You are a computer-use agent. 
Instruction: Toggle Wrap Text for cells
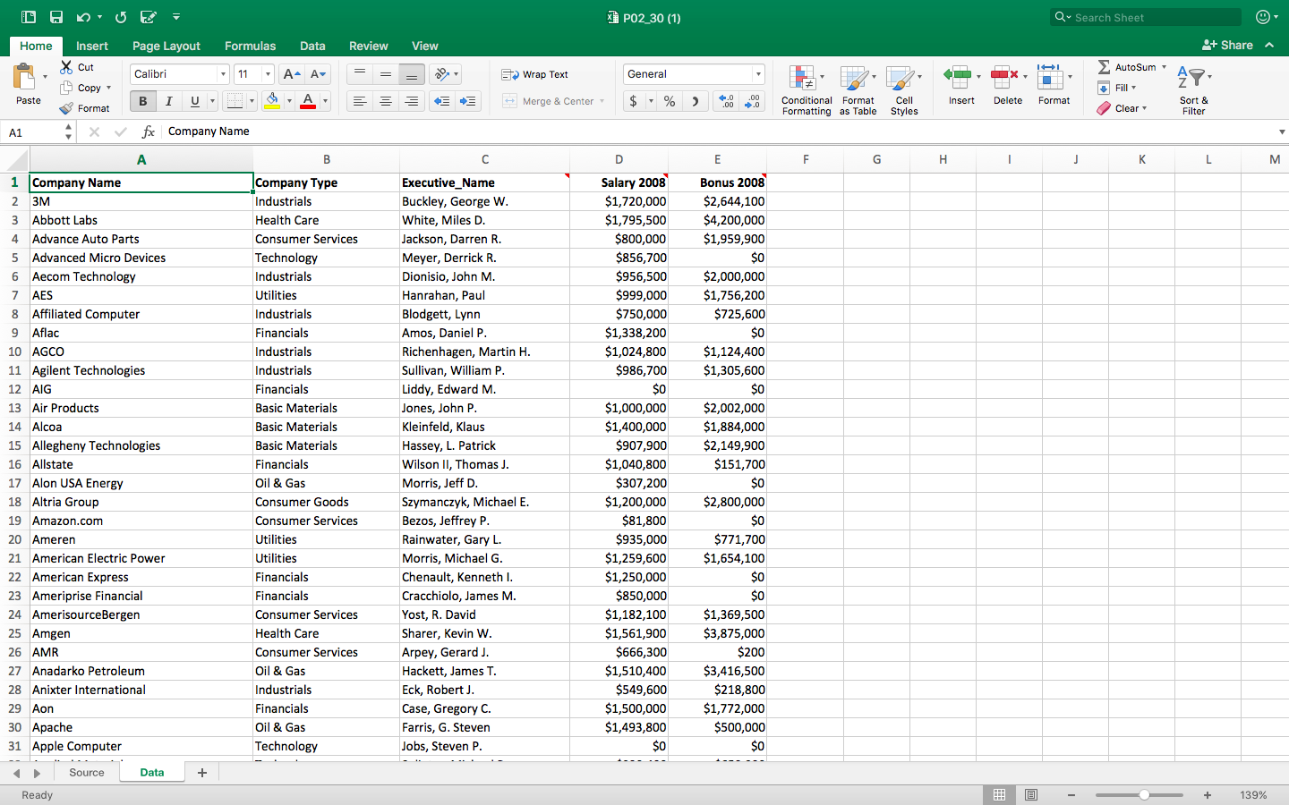click(535, 74)
